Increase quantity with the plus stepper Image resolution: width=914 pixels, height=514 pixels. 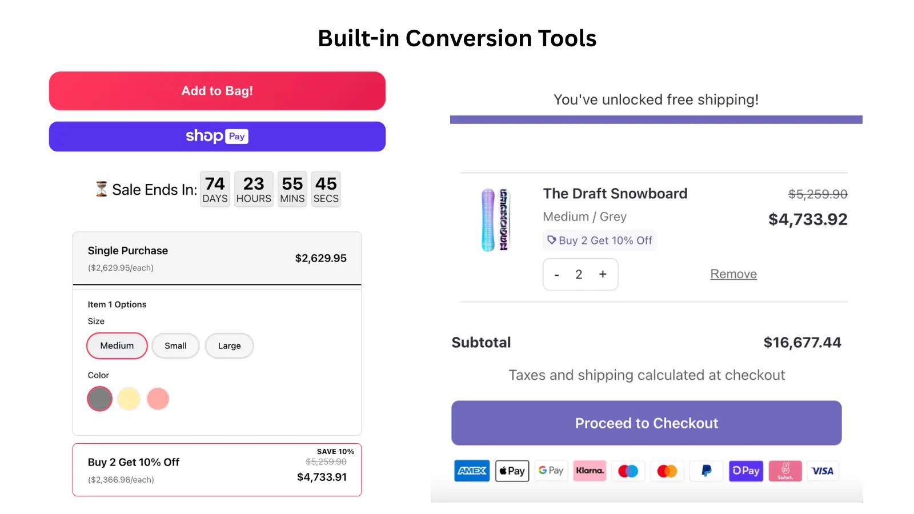coord(603,274)
